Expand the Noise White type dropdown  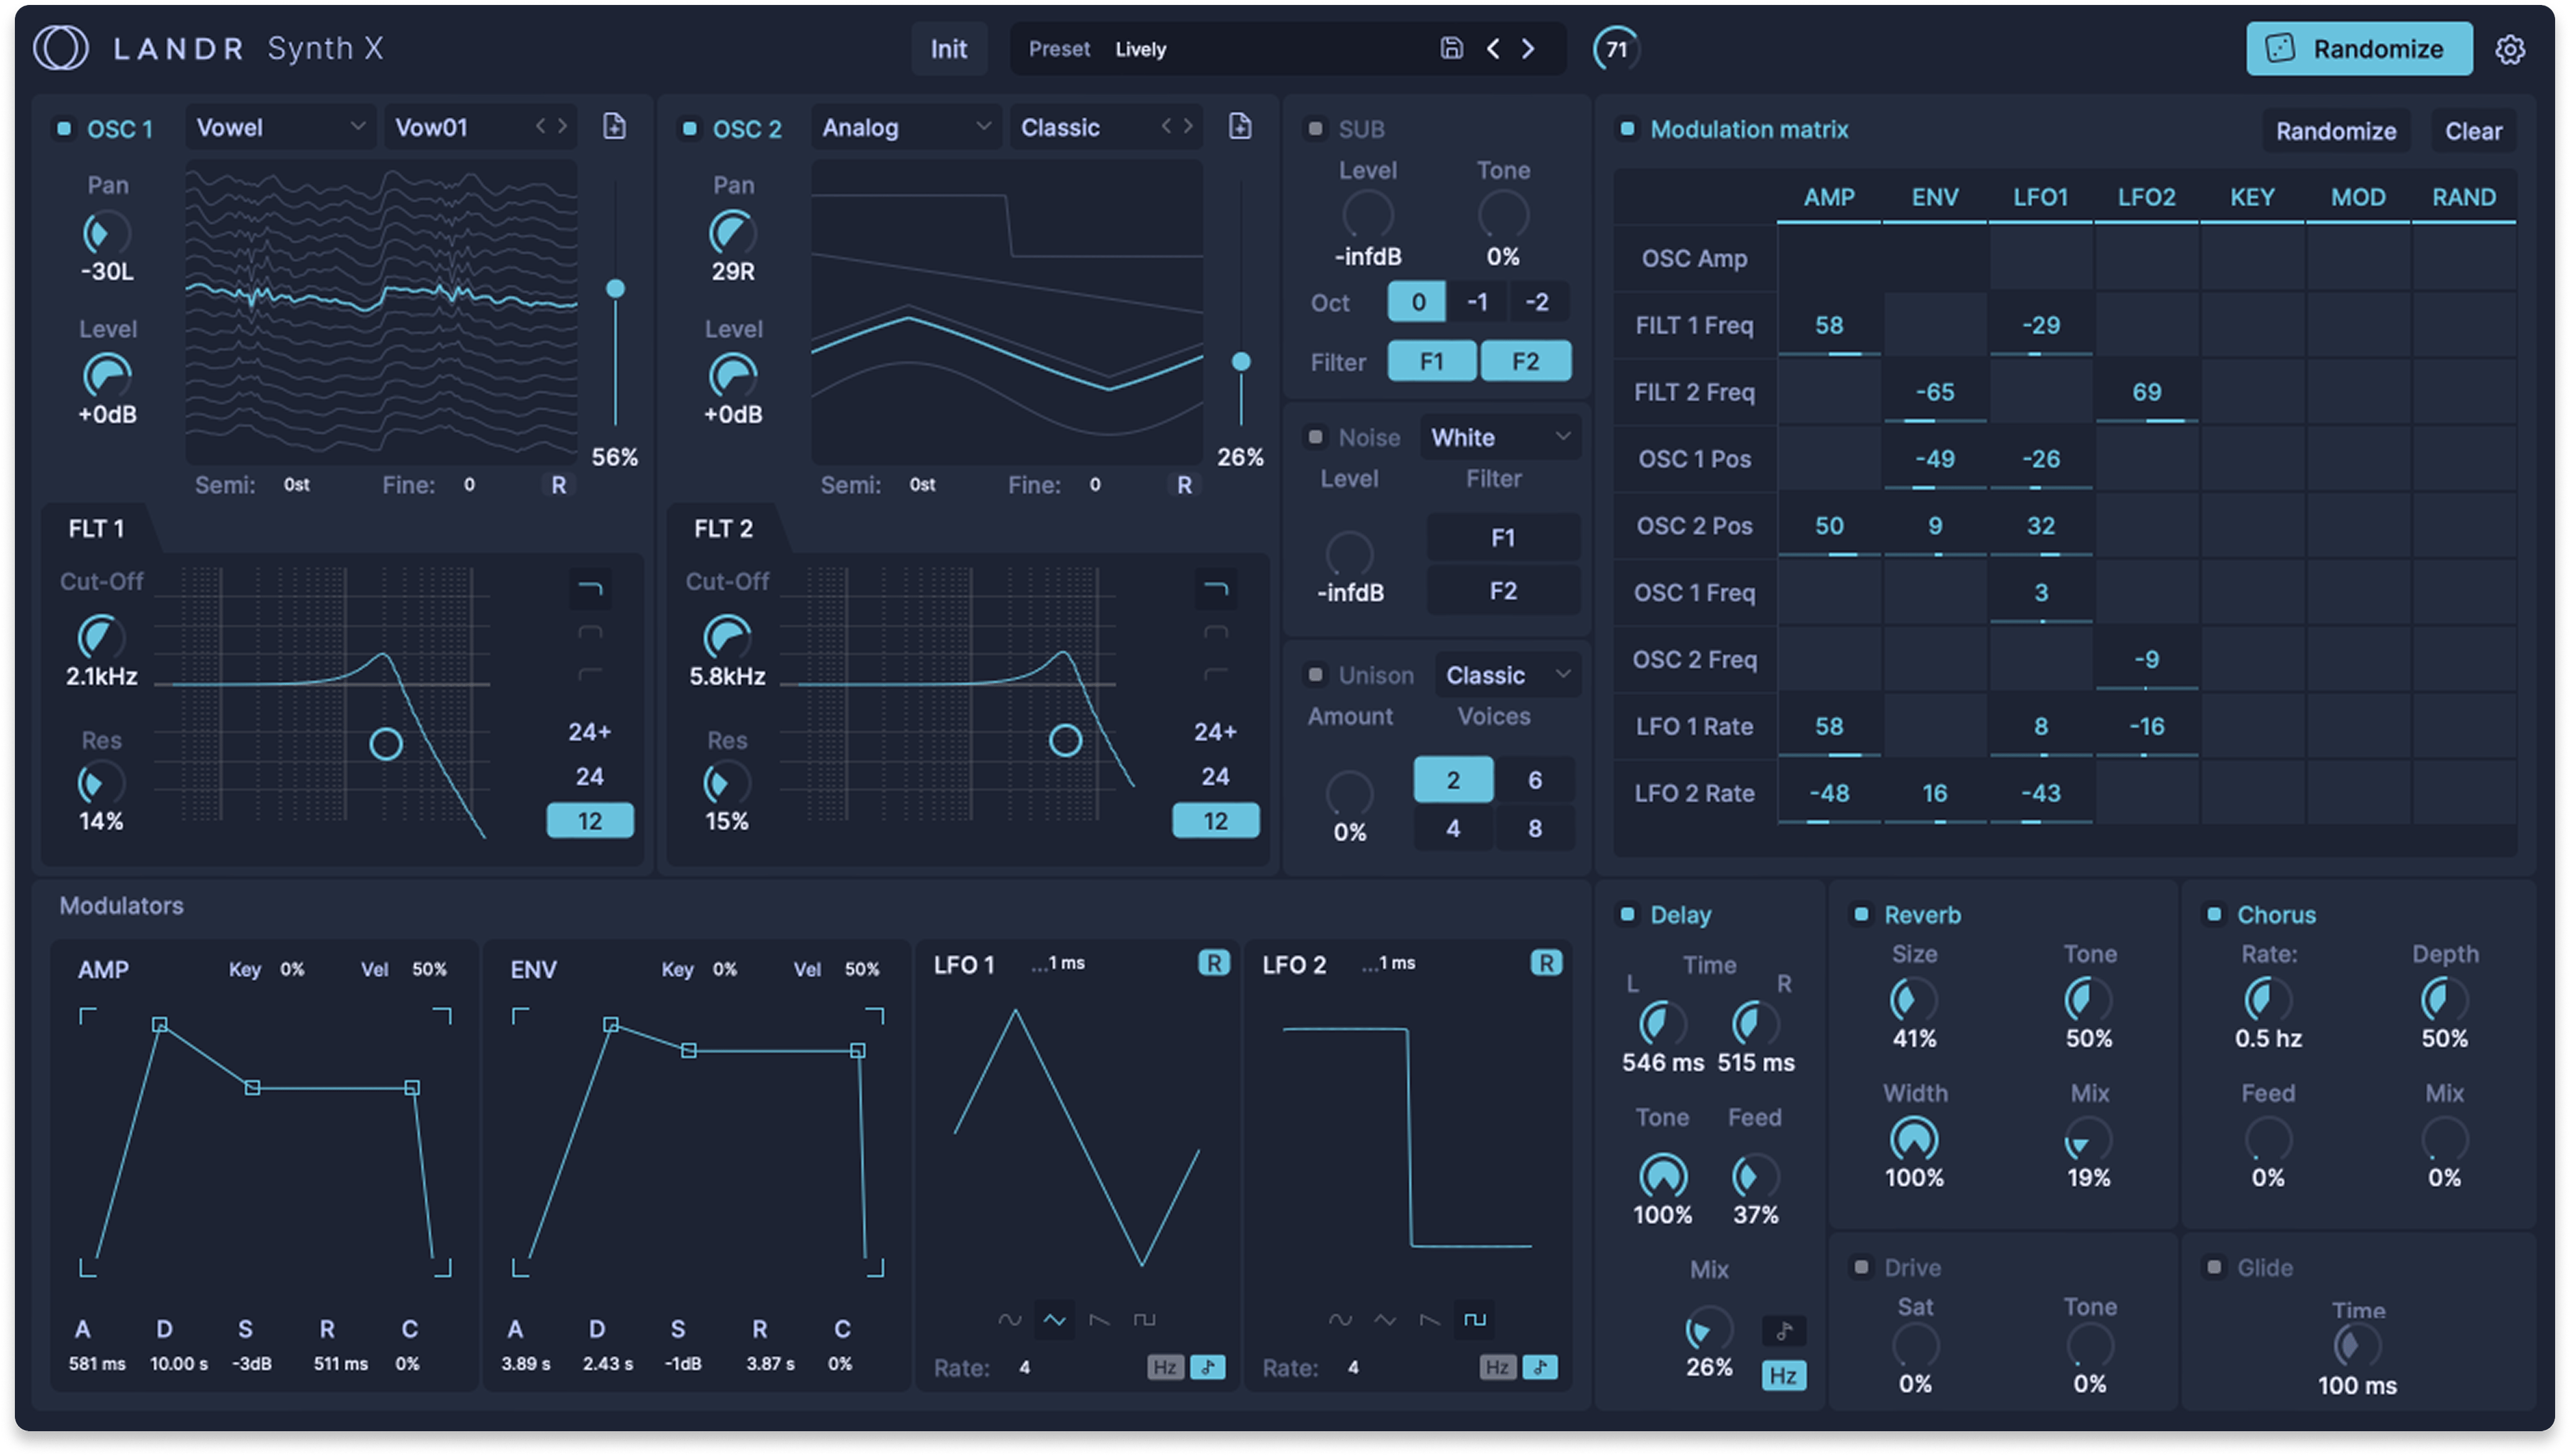click(1500, 437)
